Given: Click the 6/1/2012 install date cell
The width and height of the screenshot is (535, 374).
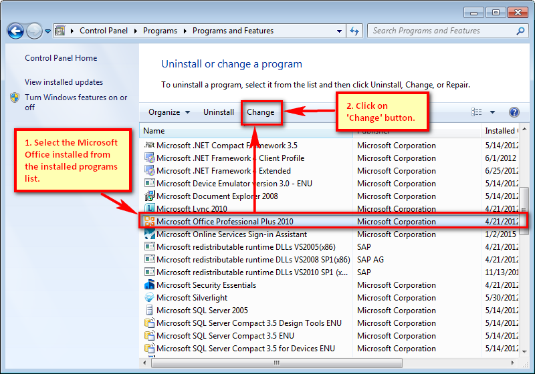Looking at the screenshot, I should (x=500, y=158).
